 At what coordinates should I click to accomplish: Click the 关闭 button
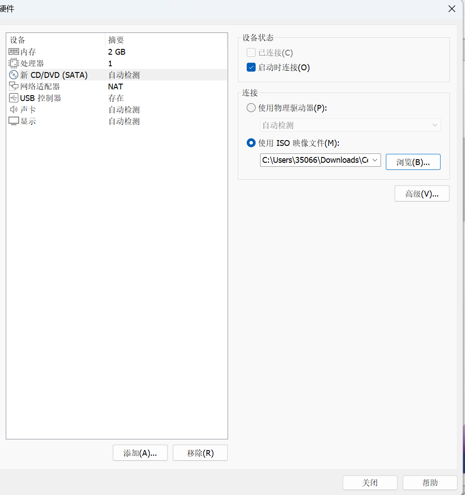point(370,483)
